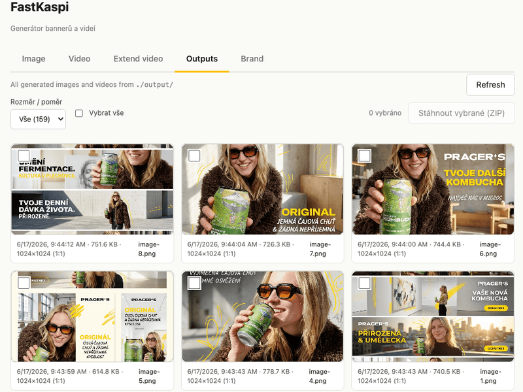Click the FastKaspi title
523x392 pixels.
tap(40, 7)
